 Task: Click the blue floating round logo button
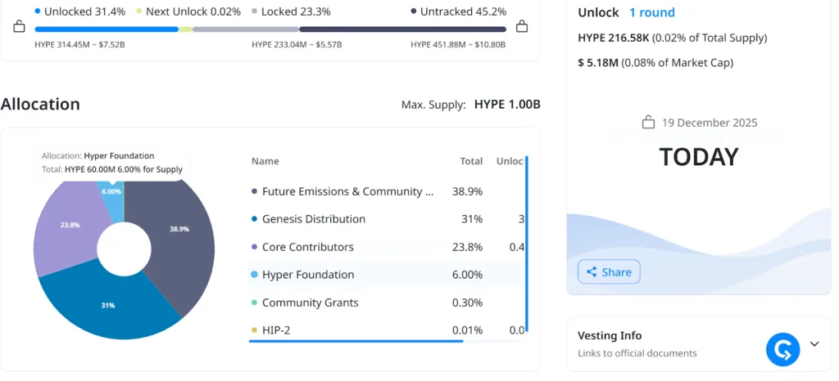click(x=782, y=349)
